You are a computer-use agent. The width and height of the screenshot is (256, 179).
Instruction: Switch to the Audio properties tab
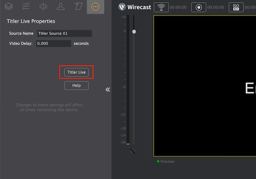(x=43, y=7)
